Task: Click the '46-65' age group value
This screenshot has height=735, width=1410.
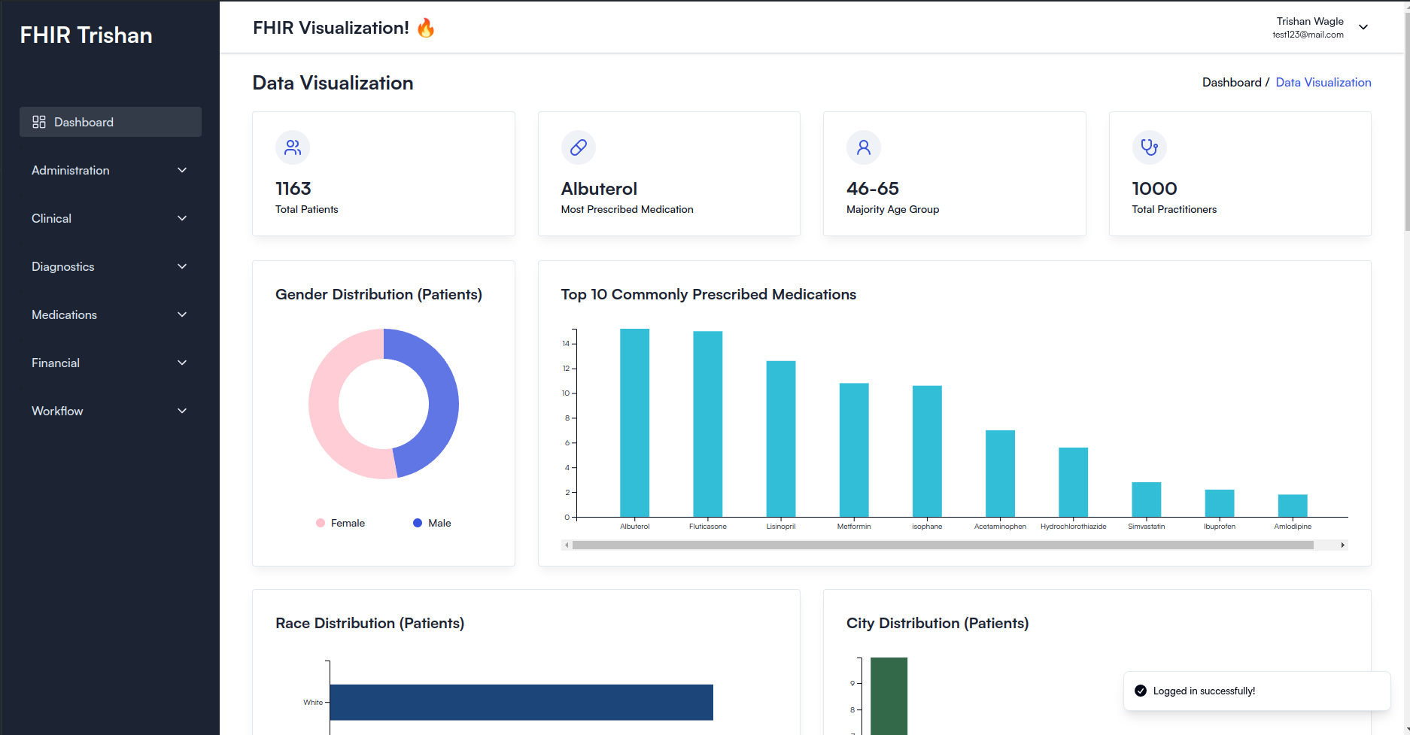Action: point(873,189)
